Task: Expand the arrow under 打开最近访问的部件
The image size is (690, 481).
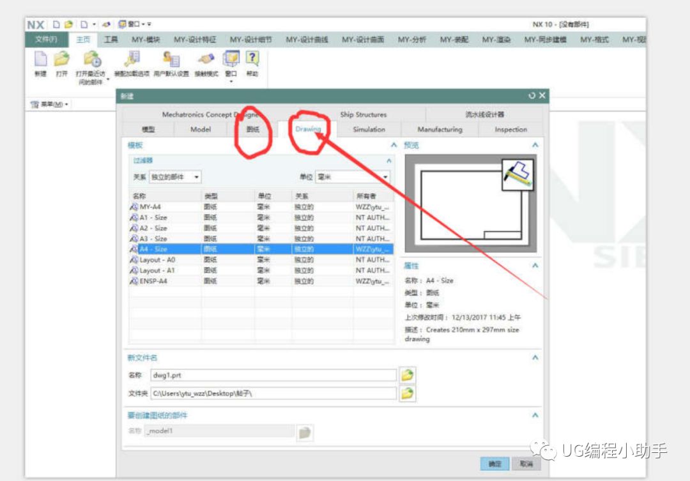Action: 108,80
